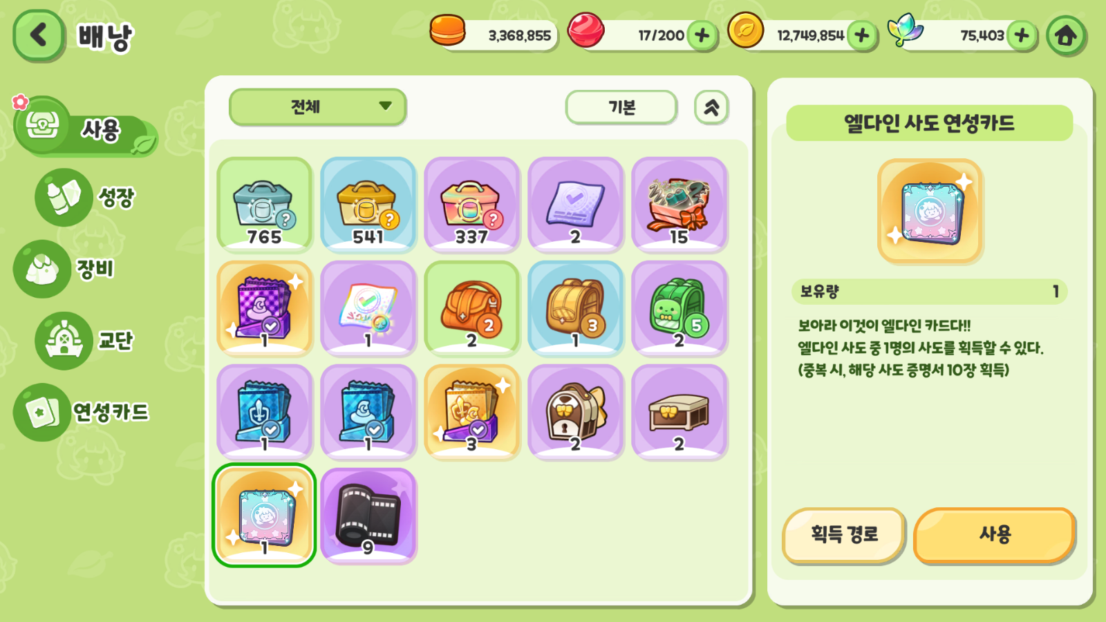Click the 사용 button to use card
This screenshot has height=622, width=1106.
(994, 534)
